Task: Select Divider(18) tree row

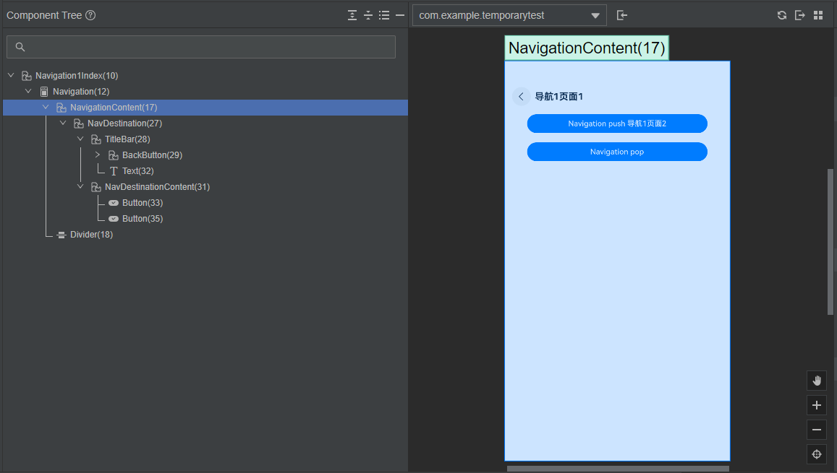Action: coord(205,235)
